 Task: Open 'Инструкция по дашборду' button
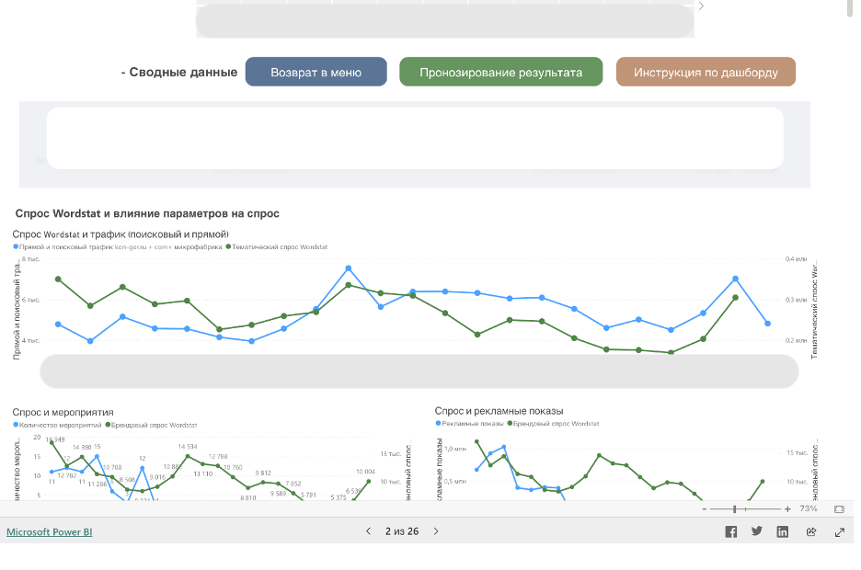[706, 73]
